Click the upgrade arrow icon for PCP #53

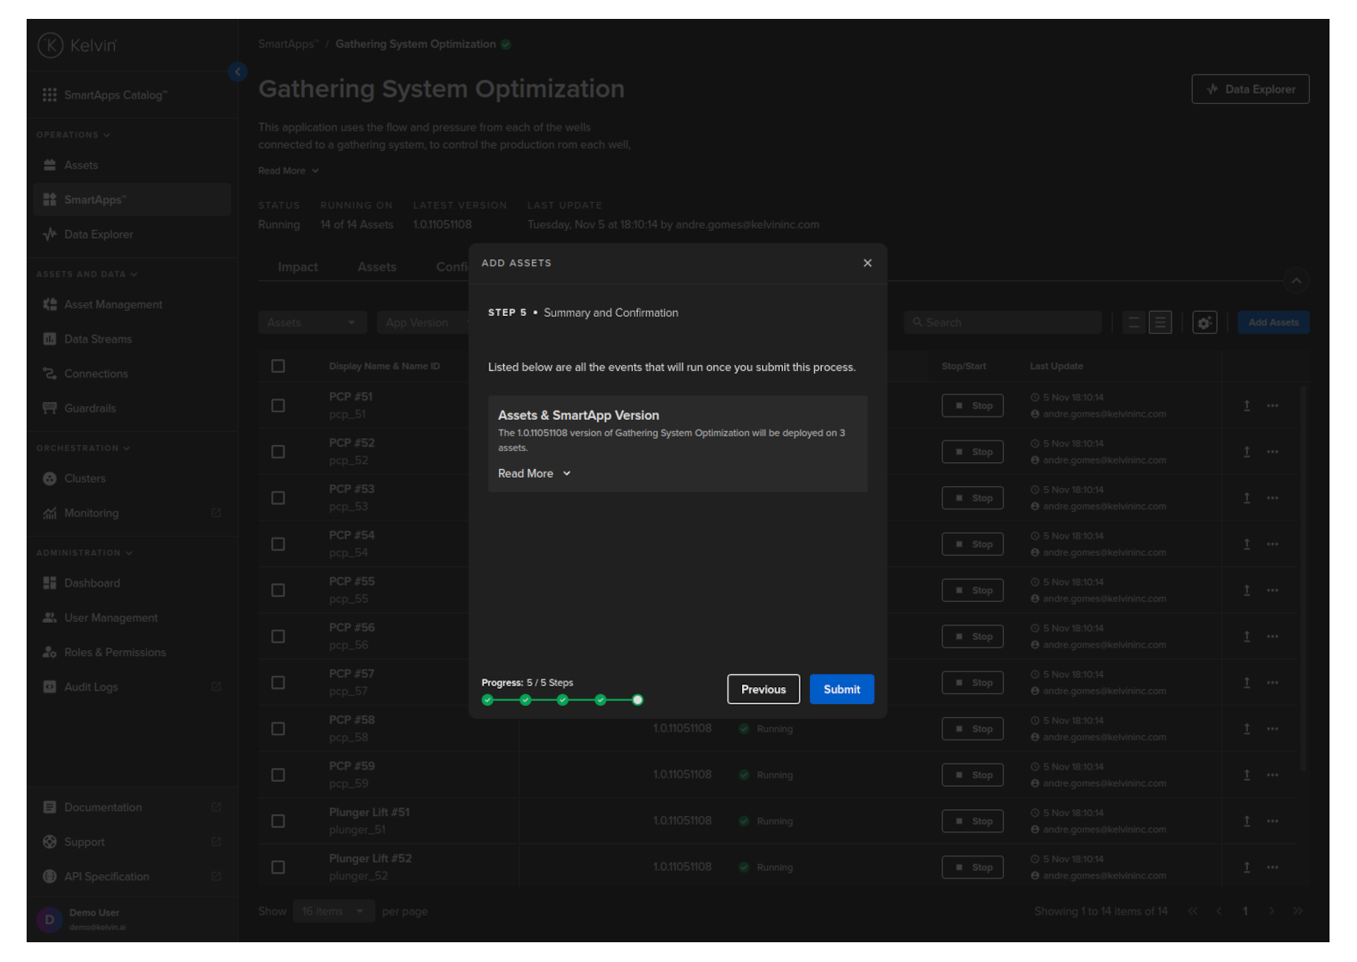[x=1246, y=498]
